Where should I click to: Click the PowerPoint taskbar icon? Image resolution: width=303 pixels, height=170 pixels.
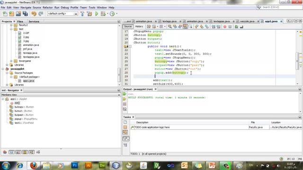(x=212, y=165)
